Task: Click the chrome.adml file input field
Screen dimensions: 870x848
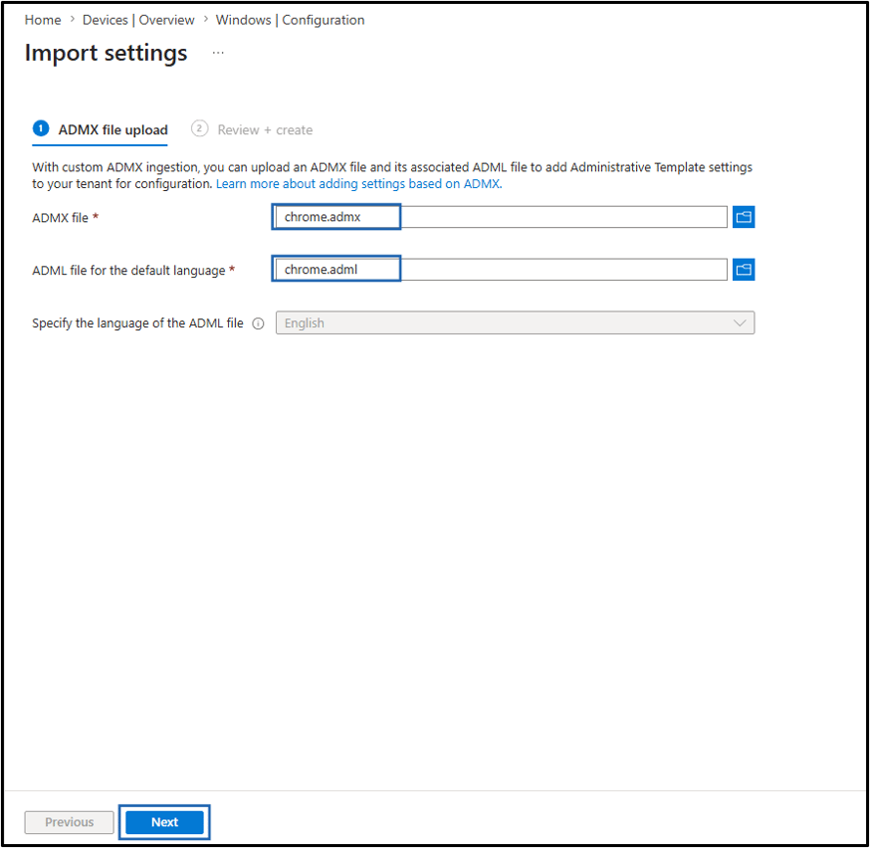Action: pyautogui.click(x=502, y=270)
